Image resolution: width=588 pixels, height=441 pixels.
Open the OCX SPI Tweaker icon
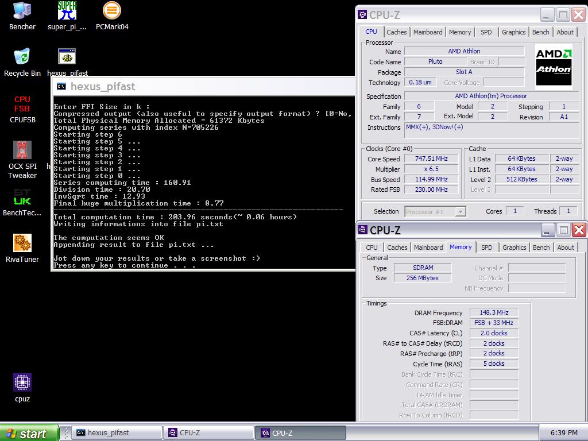pyautogui.click(x=22, y=160)
